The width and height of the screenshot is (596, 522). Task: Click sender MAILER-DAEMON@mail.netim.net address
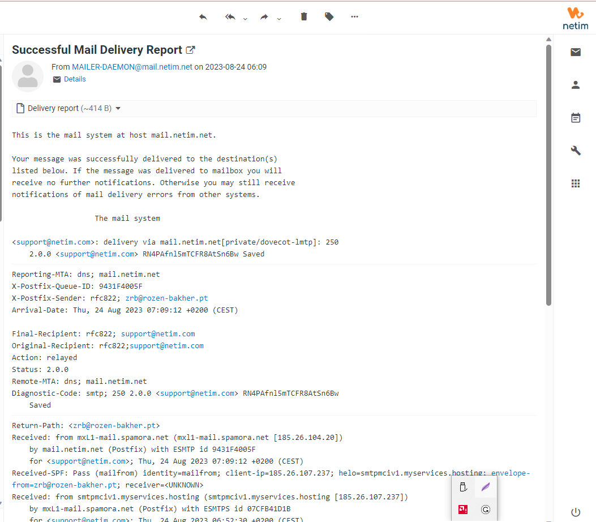tap(132, 67)
